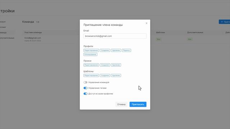Viewport: 230px width, 129px height.
Task: Click the Участник команды column header
Action: (33, 33)
